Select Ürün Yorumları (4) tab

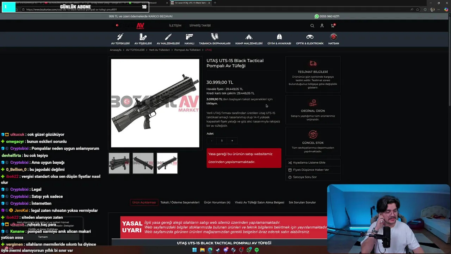click(x=217, y=202)
